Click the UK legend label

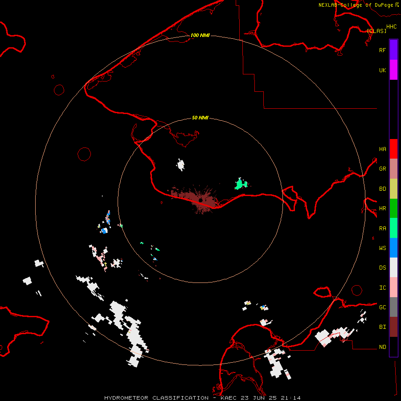382,70
